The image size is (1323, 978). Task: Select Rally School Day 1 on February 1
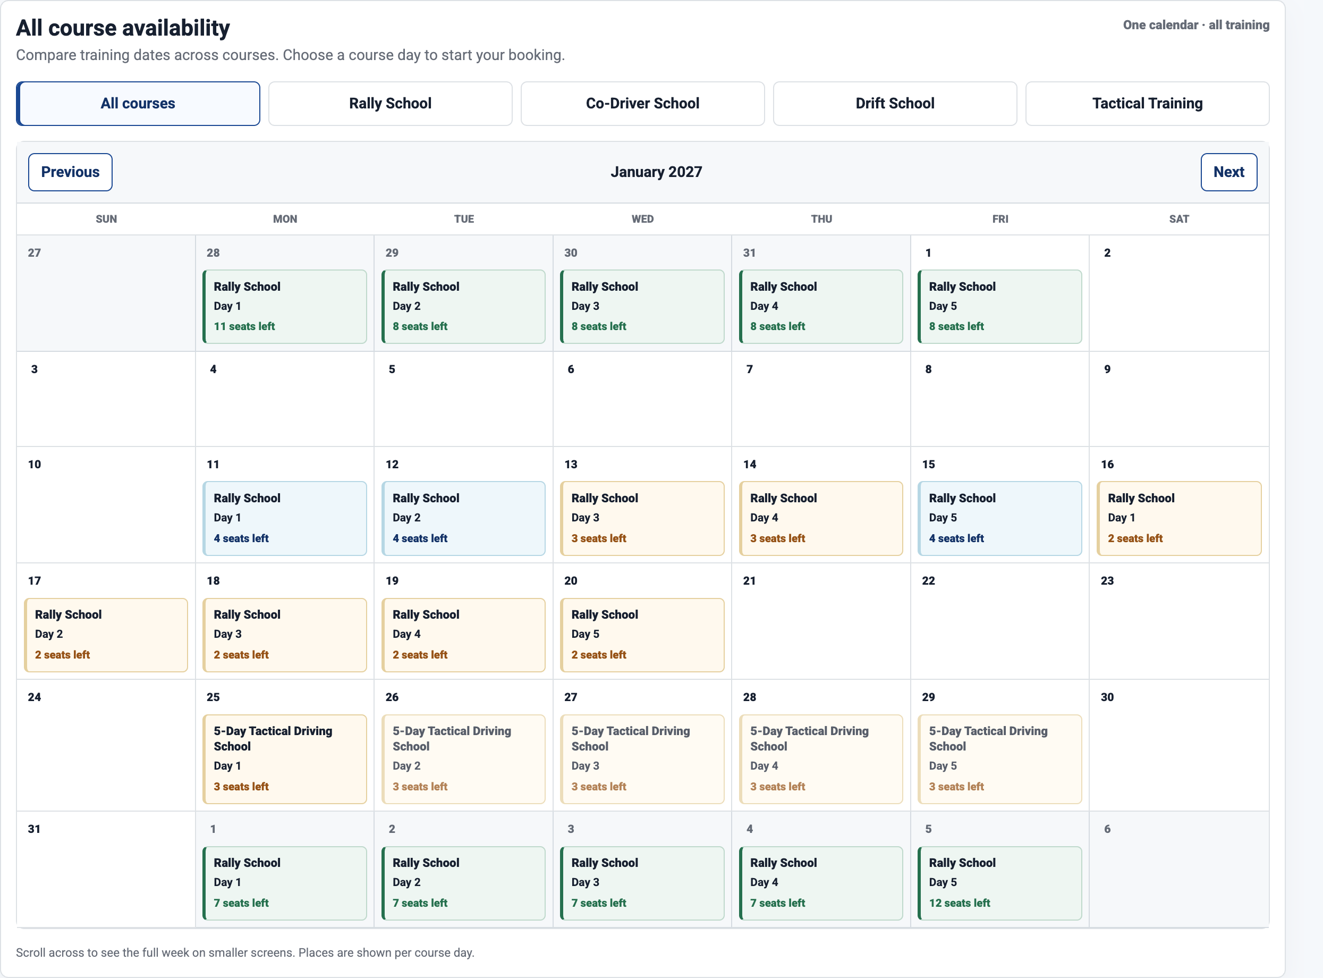click(x=285, y=883)
